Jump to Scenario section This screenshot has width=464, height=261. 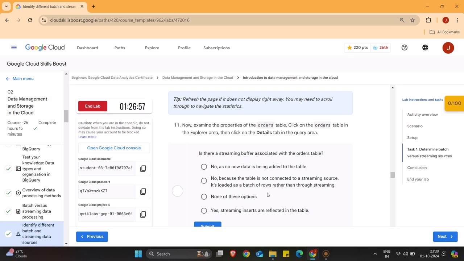point(415,126)
